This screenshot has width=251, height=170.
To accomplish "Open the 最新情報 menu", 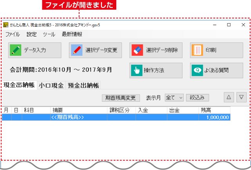I will [72, 34].
